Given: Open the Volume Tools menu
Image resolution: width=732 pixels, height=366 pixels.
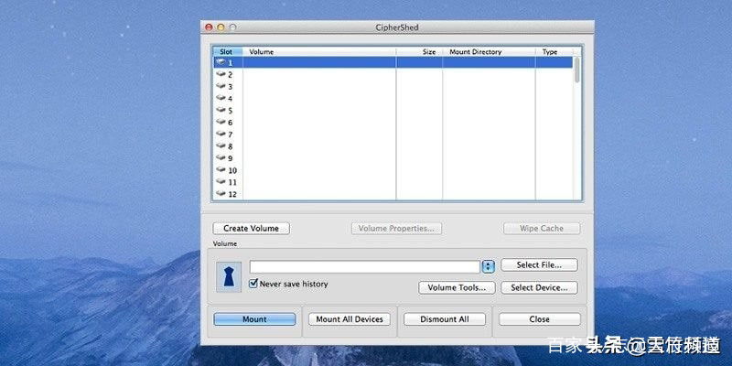Looking at the screenshot, I should point(457,287).
